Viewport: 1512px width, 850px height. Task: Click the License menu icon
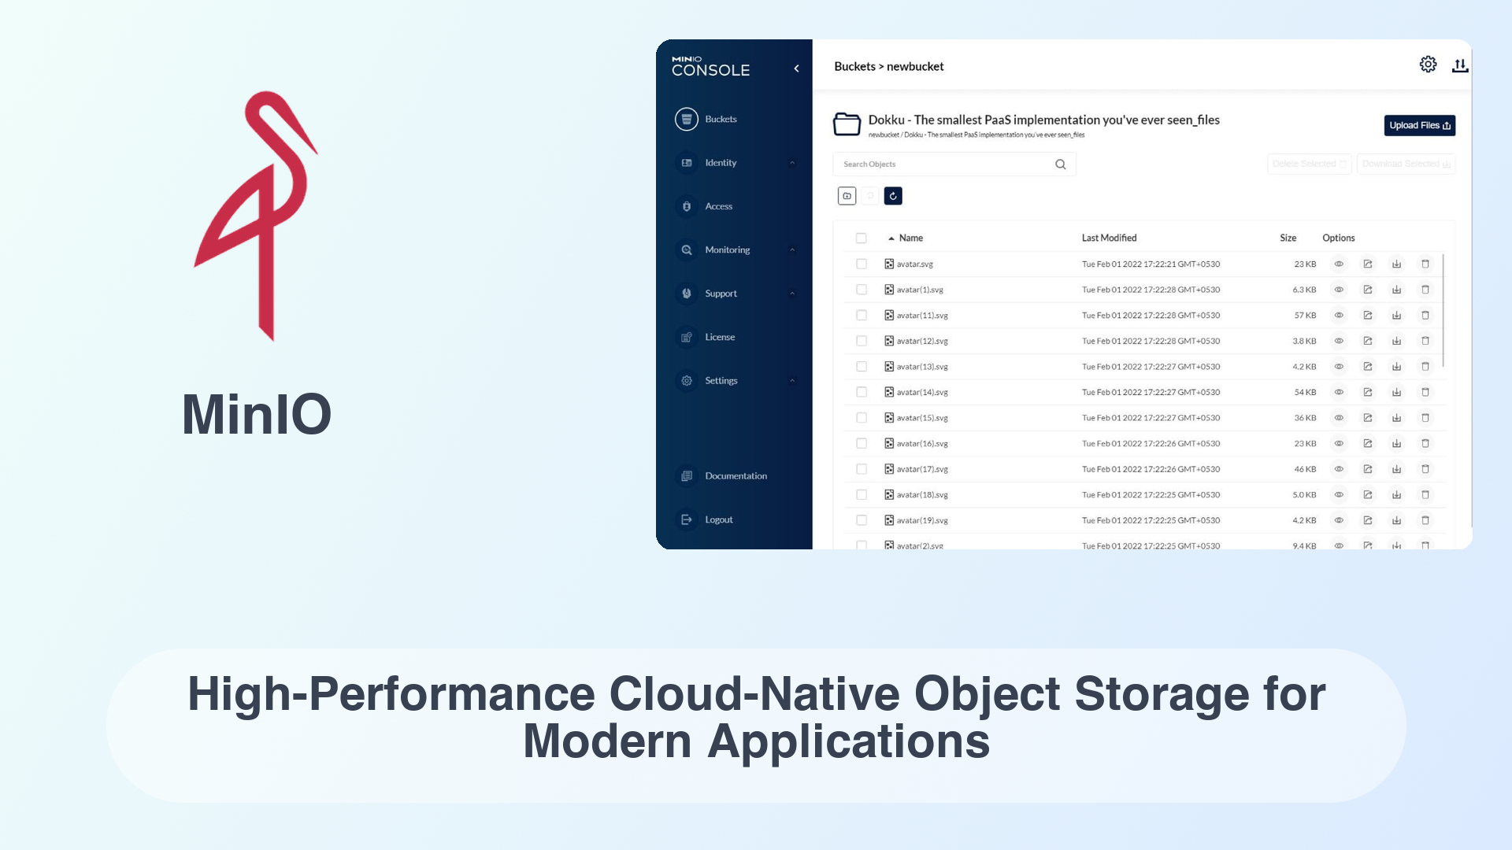[687, 336]
